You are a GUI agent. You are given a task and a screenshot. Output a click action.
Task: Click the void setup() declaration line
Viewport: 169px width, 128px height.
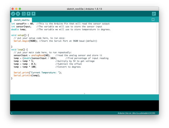coord(20,35)
